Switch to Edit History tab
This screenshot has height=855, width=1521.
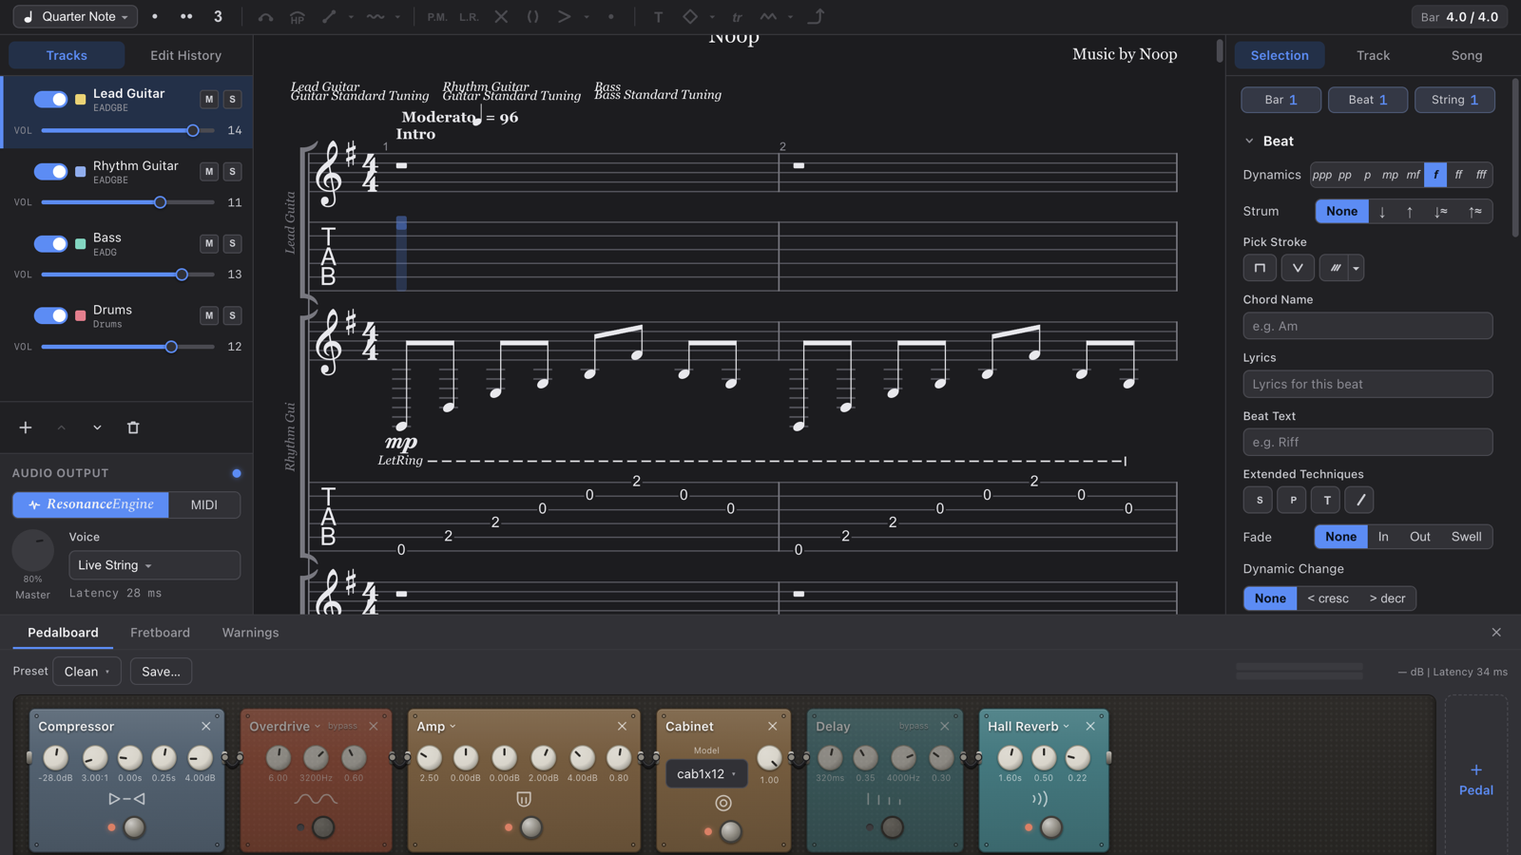point(186,55)
